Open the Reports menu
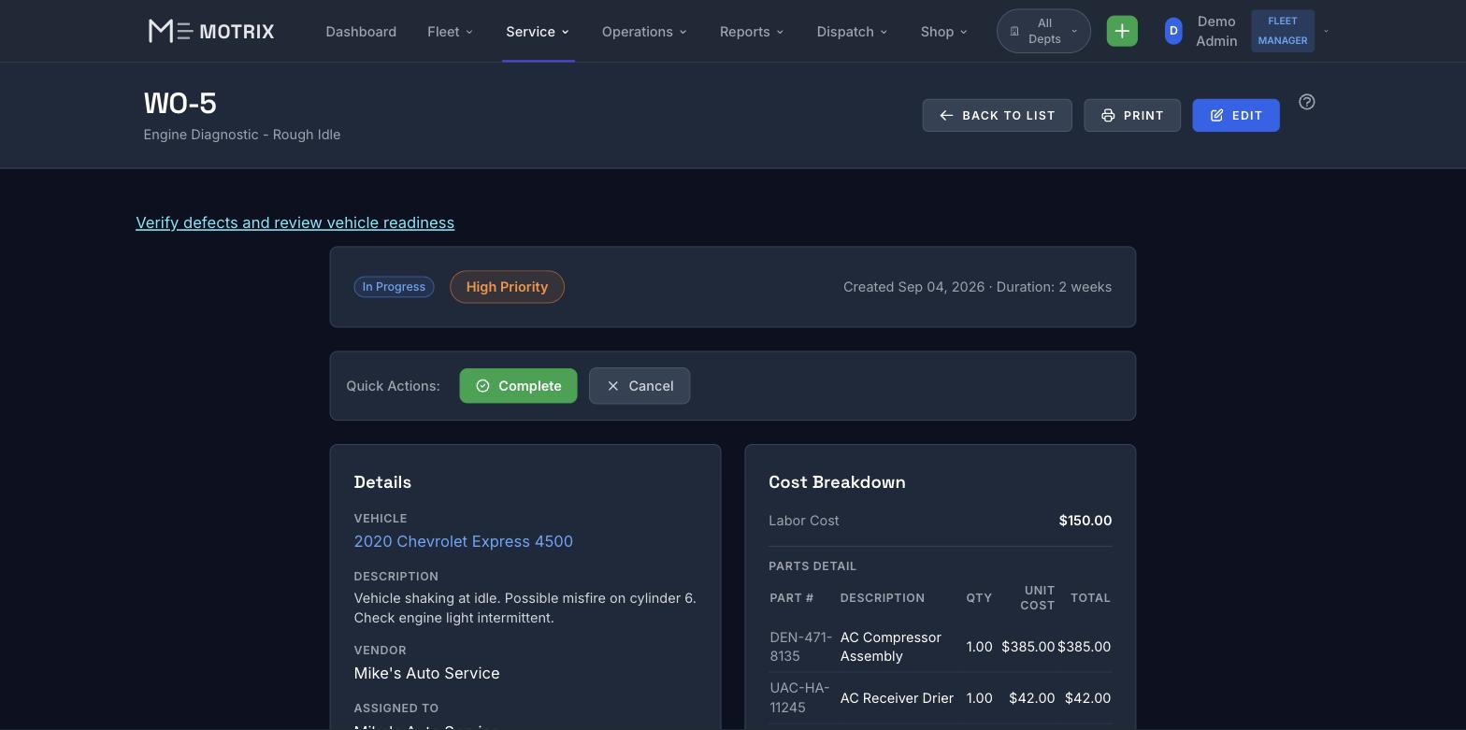This screenshot has height=730, width=1466. (752, 31)
